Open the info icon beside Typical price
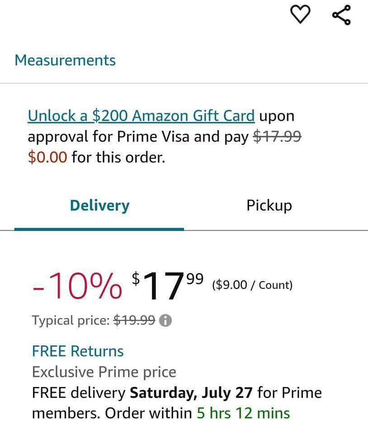 [166, 321]
